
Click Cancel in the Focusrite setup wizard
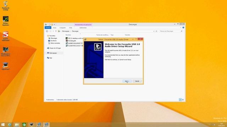pyautogui.click(x=137, y=81)
